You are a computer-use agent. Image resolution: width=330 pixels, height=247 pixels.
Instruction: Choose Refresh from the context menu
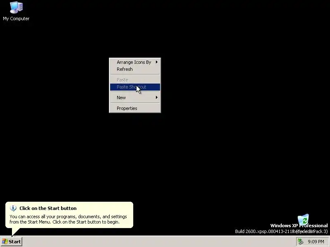click(135, 69)
